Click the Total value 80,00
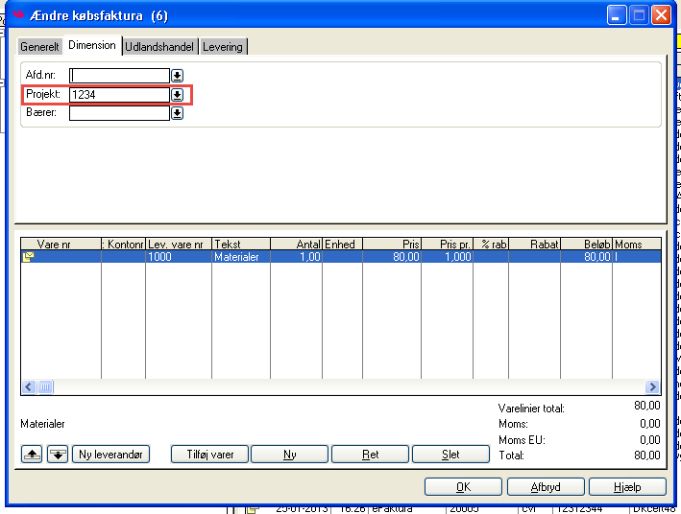This screenshot has height=514, width=681. 646,455
